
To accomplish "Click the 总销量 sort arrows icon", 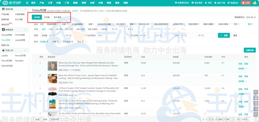I will 47,42.
